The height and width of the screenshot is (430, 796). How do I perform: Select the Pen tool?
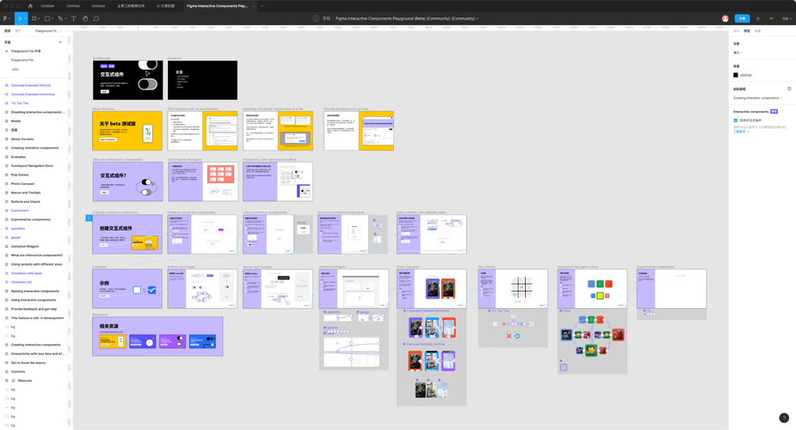[x=60, y=18]
